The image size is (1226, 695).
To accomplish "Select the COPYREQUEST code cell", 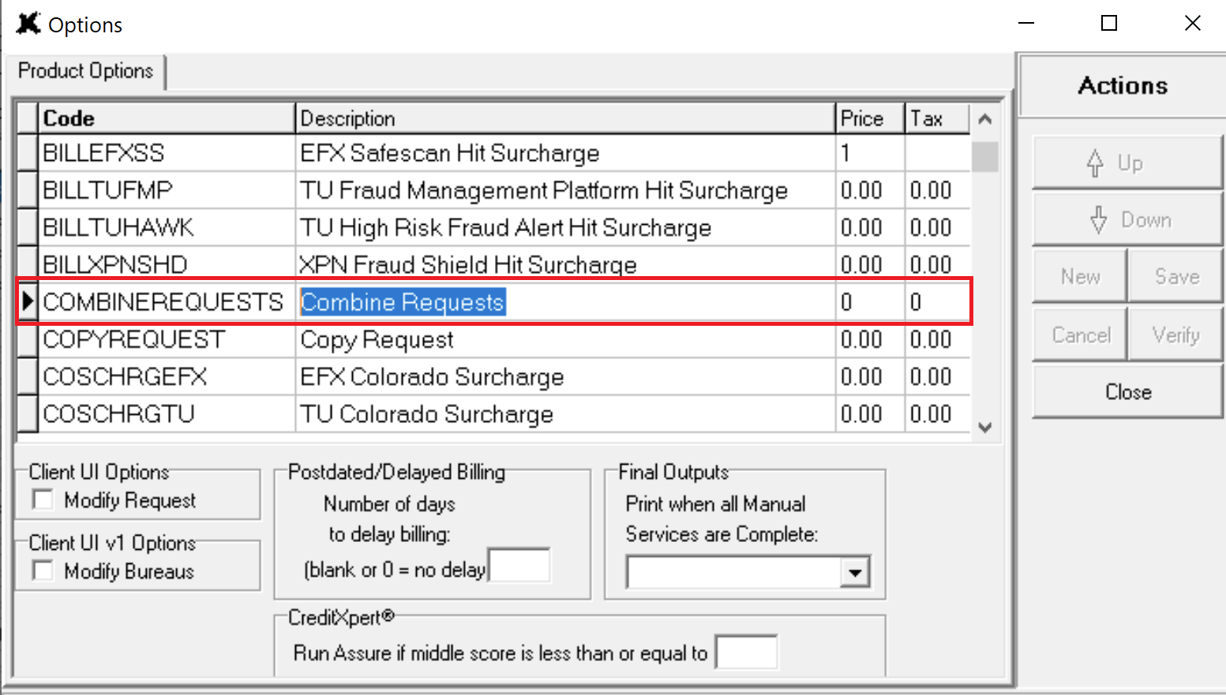I will click(x=167, y=339).
